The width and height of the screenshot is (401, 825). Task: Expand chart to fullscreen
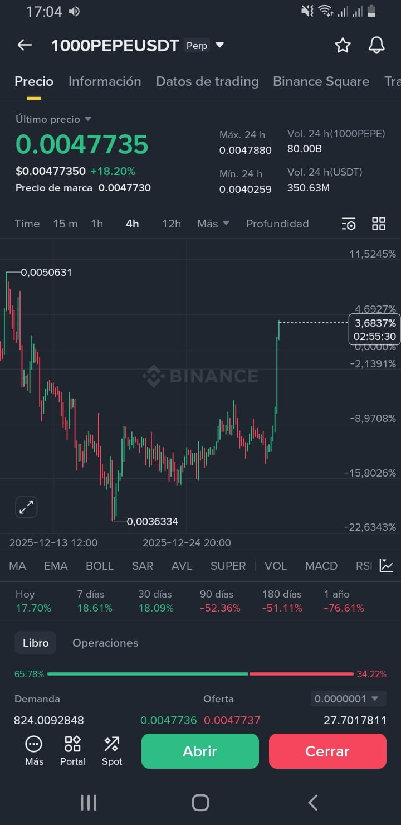[x=26, y=507]
